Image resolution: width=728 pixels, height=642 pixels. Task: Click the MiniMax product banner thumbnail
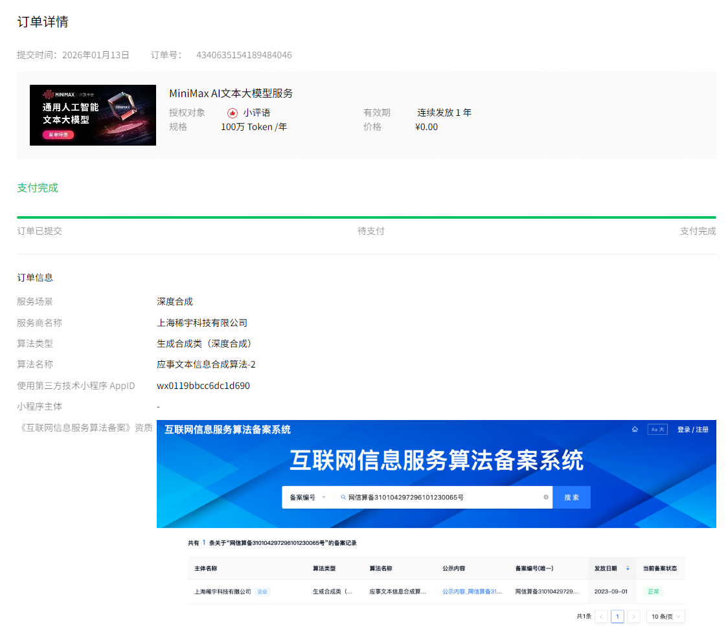(x=93, y=115)
